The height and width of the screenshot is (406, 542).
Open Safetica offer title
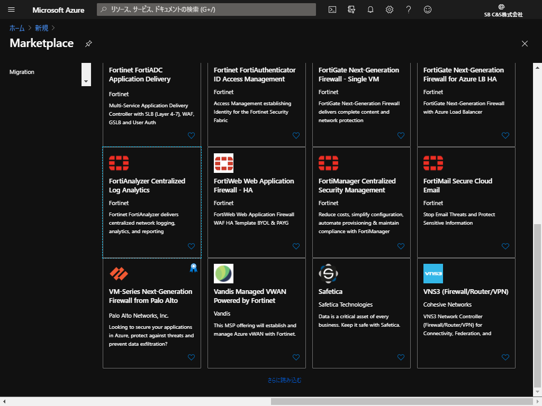(330, 292)
